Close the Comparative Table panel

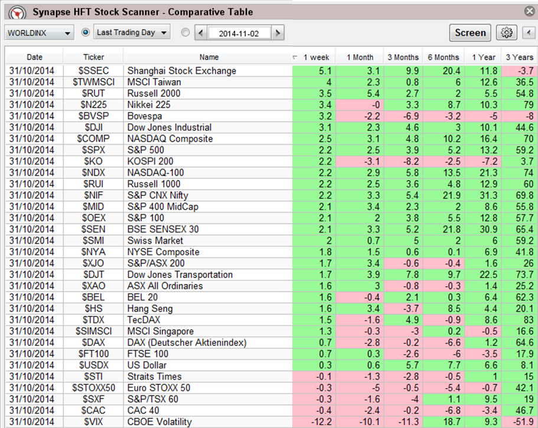point(529,11)
